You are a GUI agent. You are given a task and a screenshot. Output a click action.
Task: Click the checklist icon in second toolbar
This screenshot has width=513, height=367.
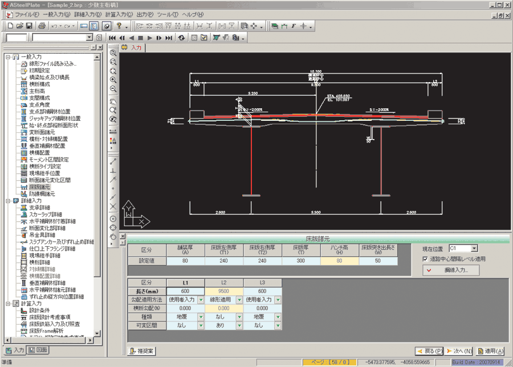204,38
